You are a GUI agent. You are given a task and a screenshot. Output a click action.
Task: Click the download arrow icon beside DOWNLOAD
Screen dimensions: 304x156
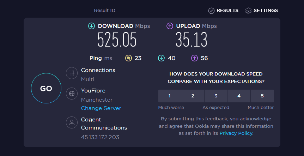[x=92, y=26]
